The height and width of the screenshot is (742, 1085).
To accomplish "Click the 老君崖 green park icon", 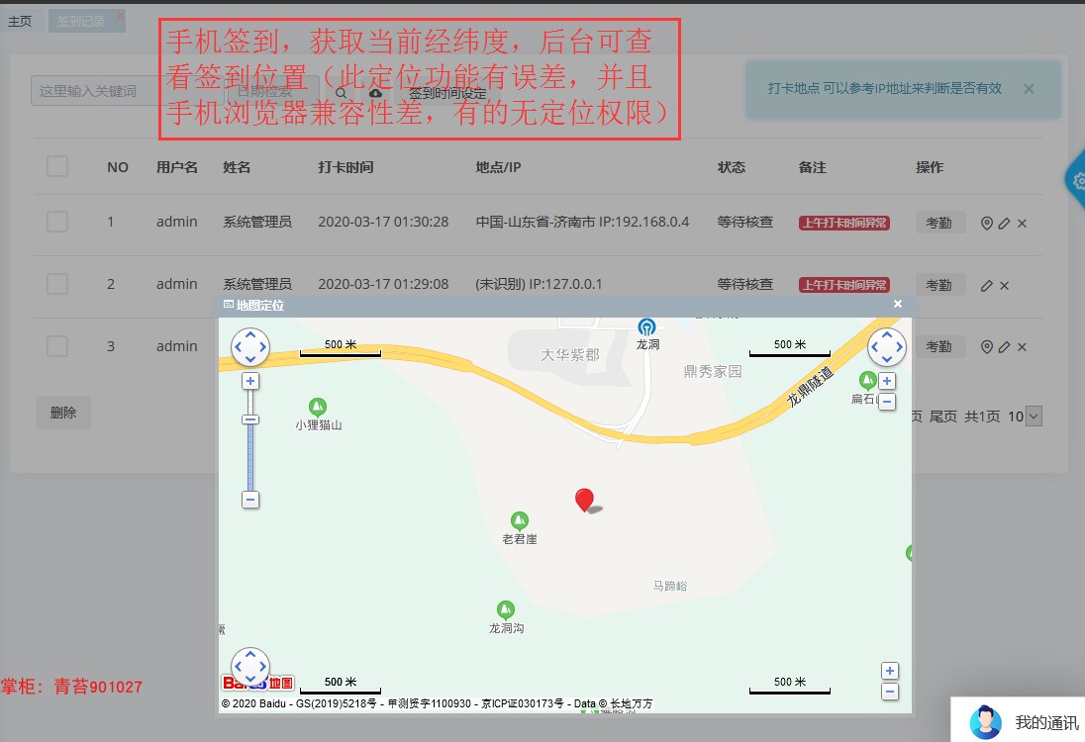I will pyautogui.click(x=520, y=520).
